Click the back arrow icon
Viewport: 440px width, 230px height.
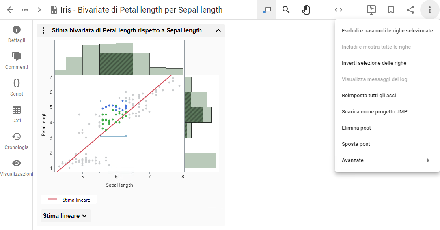[11, 10]
